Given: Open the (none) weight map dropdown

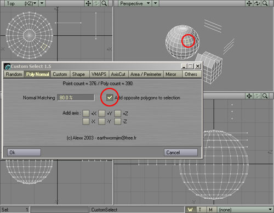Looking at the screenshot, I should click(x=245, y=210).
